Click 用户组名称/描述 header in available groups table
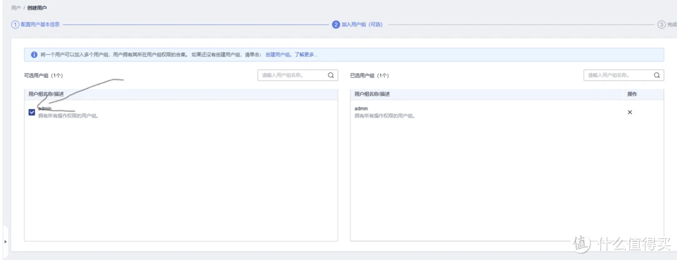Viewport: 677px width, 260px height. click(x=46, y=94)
